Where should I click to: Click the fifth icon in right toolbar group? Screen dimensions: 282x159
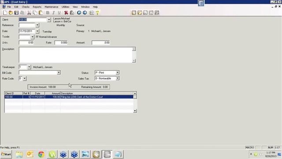(x=157, y=13)
